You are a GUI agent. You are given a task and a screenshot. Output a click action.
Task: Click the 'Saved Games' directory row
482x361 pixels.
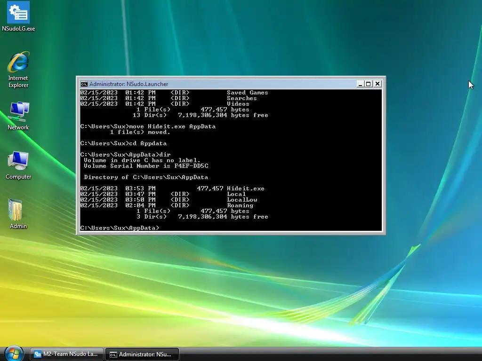[174, 93]
